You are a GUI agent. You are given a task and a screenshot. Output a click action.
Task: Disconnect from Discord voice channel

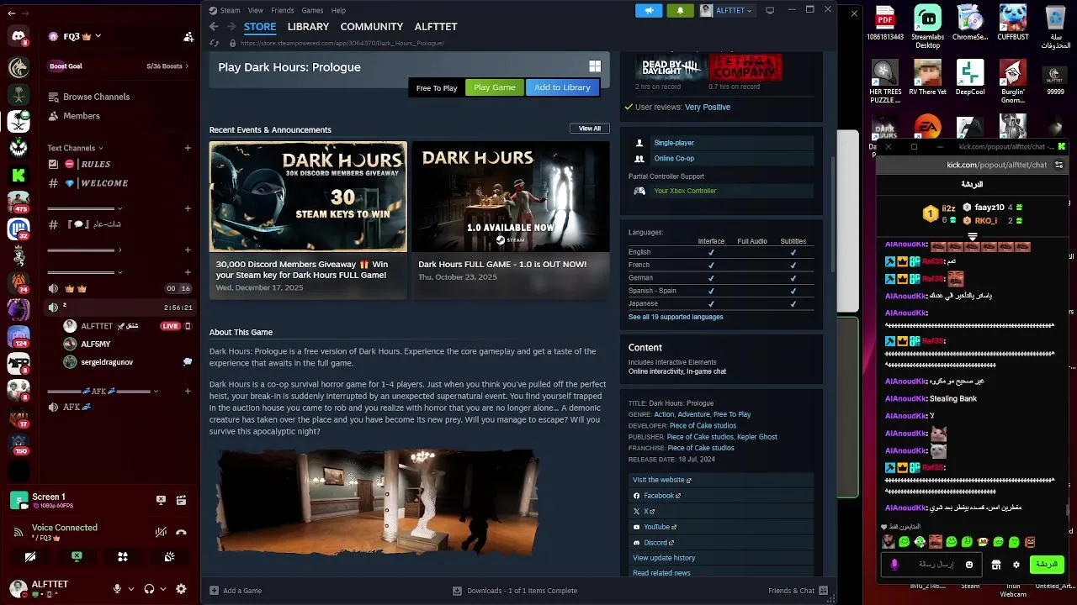coord(181,532)
